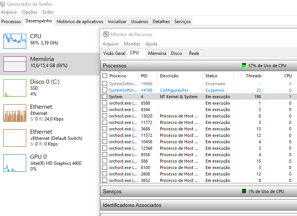
Task: Click the Encerrado status cell
Action: pos(215,84)
